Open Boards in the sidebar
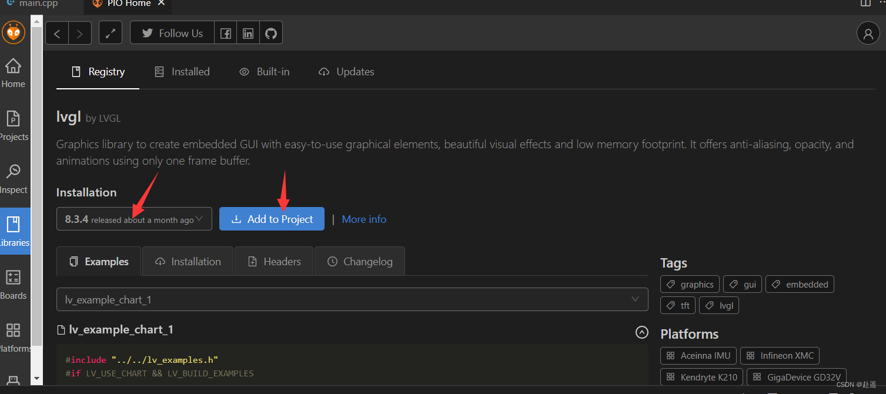The height and width of the screenshot is (394, 886). 13,285
